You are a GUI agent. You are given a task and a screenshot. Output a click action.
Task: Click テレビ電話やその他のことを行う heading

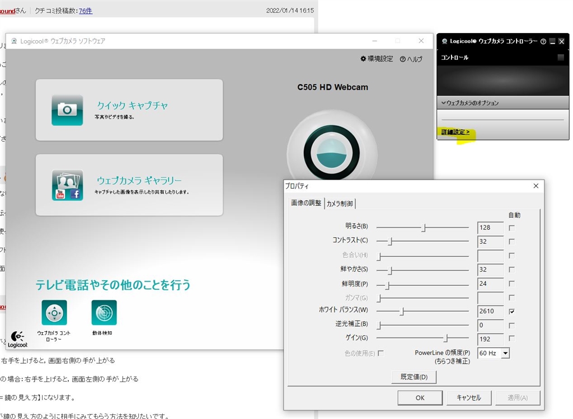point(113,285)
